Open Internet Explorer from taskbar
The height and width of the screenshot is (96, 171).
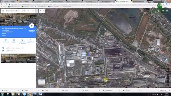(x=8, y=94)
